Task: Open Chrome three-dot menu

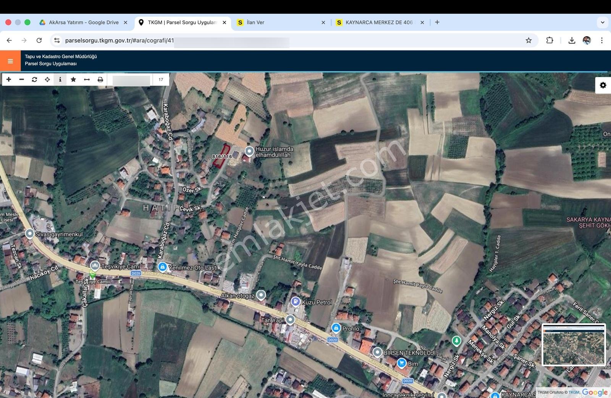Action: click(602, 40)
